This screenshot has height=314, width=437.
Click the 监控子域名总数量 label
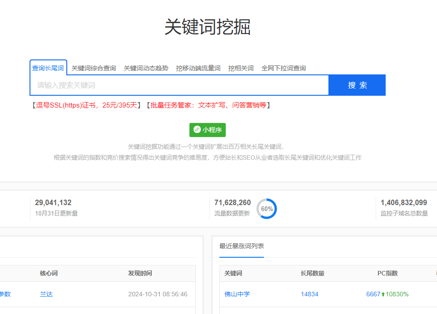404,214
